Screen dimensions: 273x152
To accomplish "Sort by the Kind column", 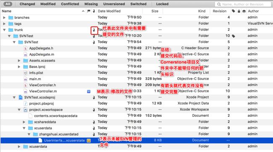I will (x=202, y=11).
